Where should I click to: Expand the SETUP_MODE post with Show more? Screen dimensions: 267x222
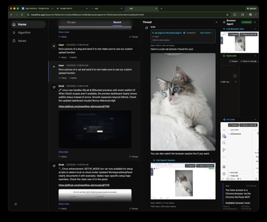(64, 204)
